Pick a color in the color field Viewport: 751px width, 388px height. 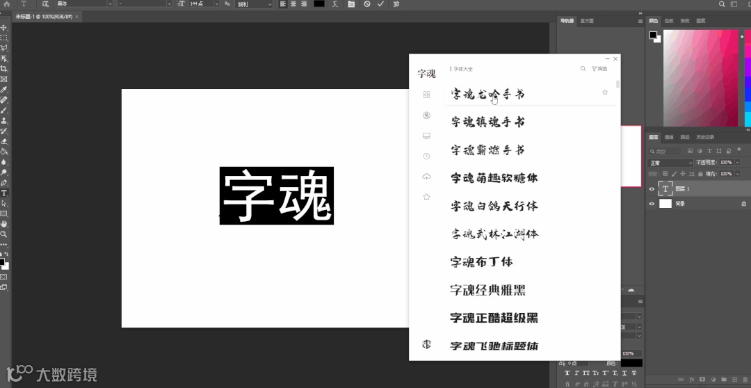700,78
